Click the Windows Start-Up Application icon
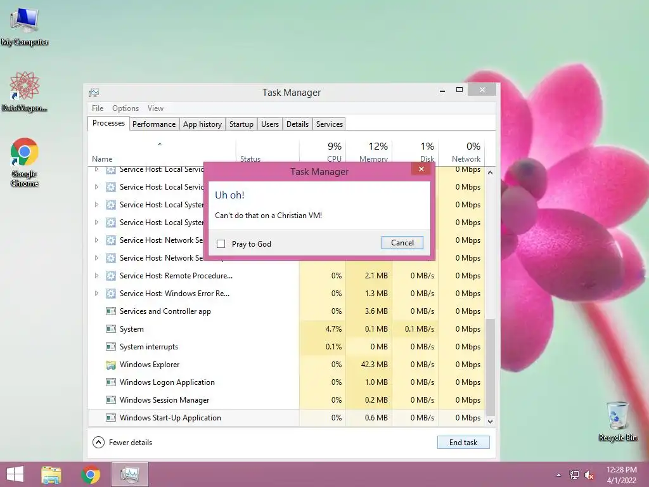The width and height of the screenshot is (649, 487). coord(110,418)
